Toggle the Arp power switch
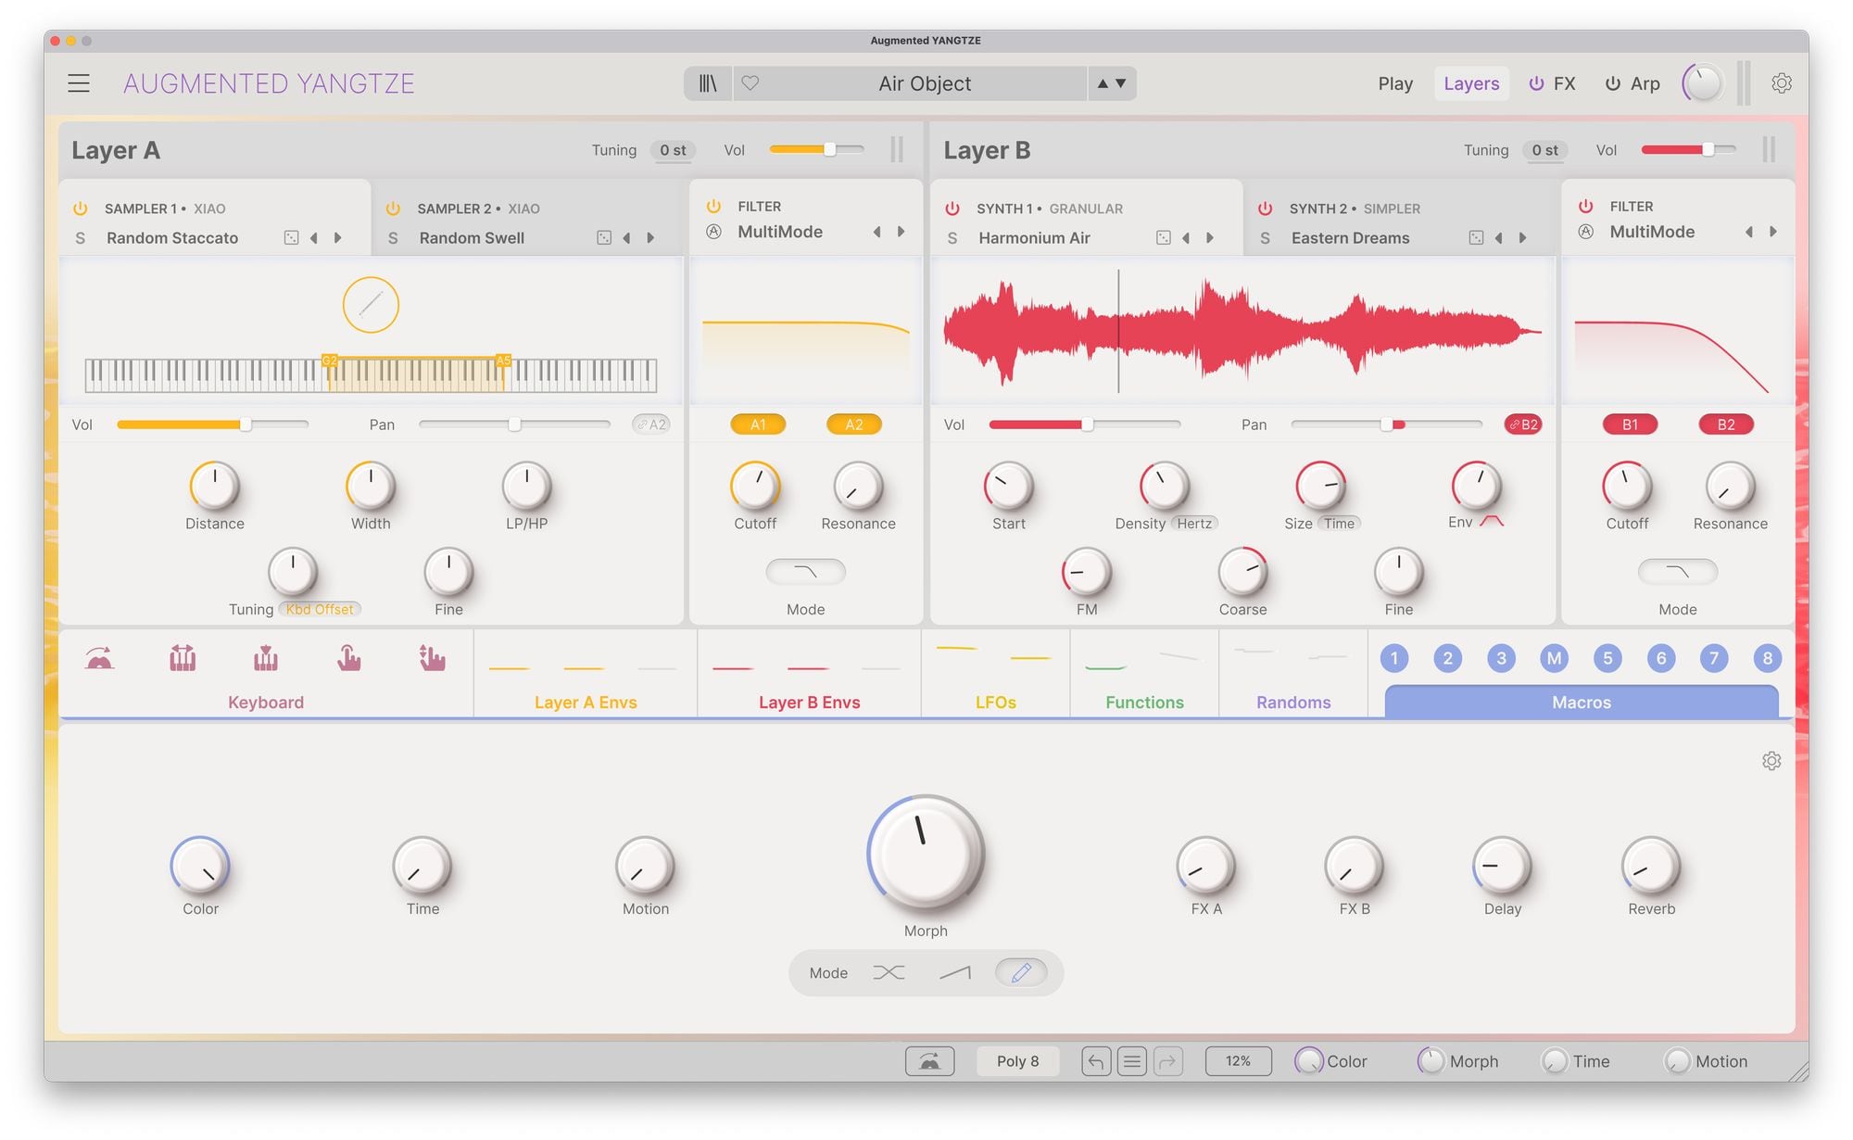This screenshot has width=1853, height=1140. 1613,83
